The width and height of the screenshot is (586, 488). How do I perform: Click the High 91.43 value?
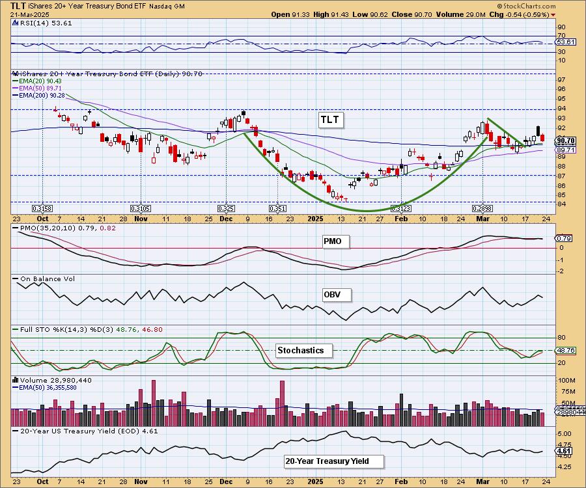pyautogui.click(x=331, y=14)
